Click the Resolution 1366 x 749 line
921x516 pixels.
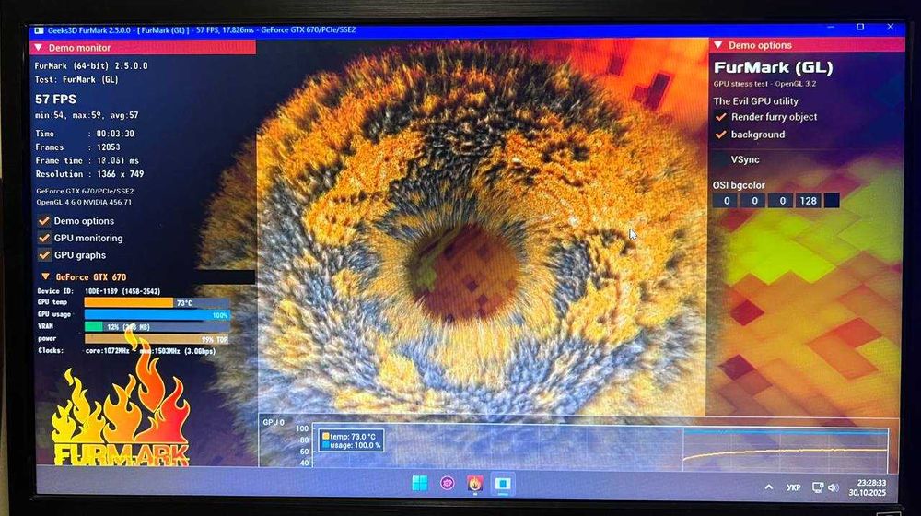click(90, 174)
